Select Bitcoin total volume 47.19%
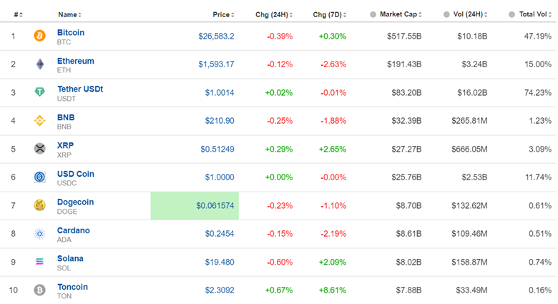Screen dimensions: 558x304 click(x=538, y=36)
